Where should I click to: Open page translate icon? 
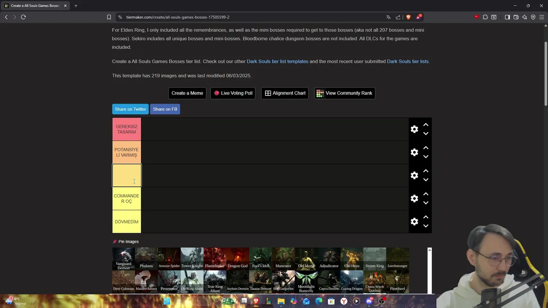pyautogui.click(x=388, y=17)
